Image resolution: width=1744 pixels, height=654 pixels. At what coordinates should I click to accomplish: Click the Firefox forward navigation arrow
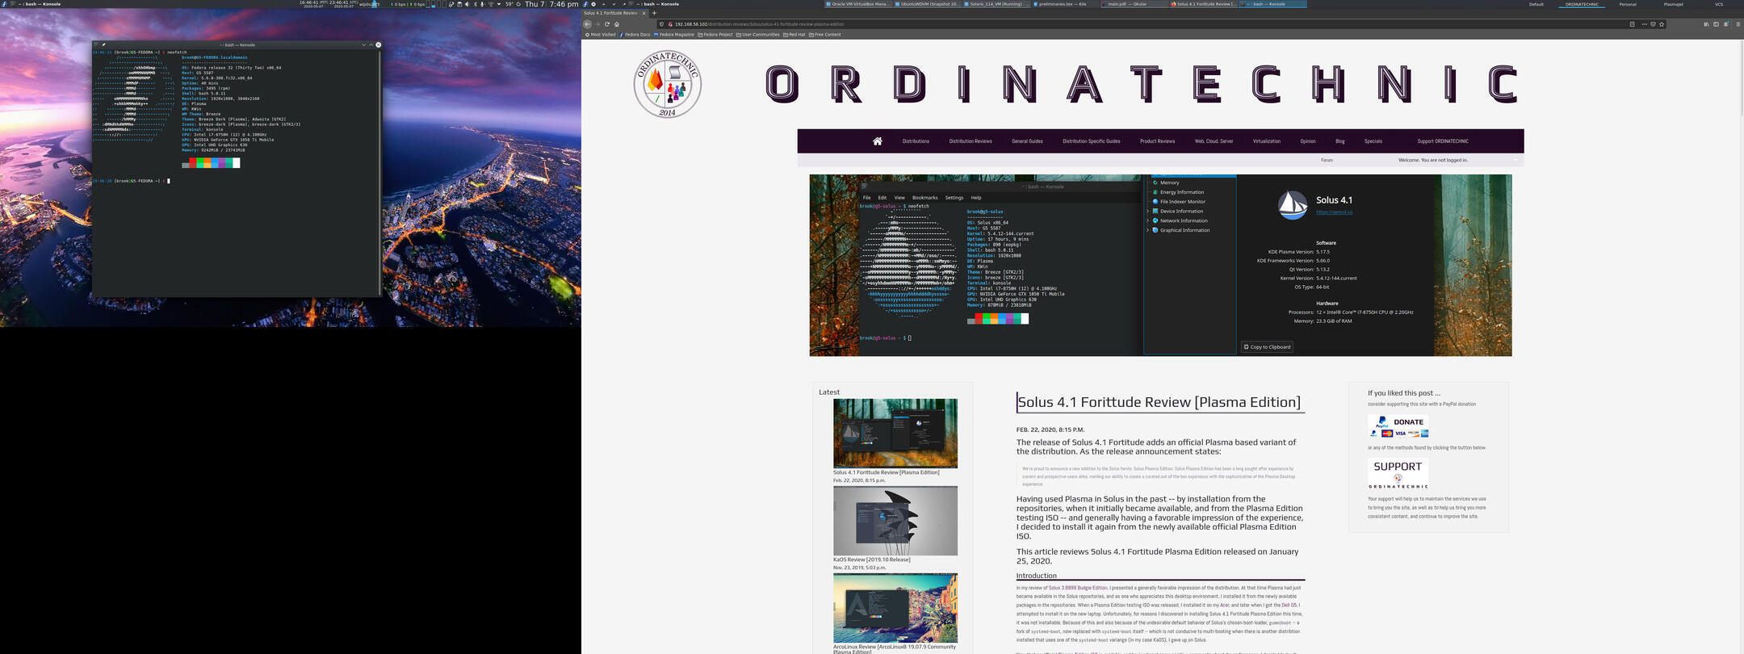[x=597, y=24]
